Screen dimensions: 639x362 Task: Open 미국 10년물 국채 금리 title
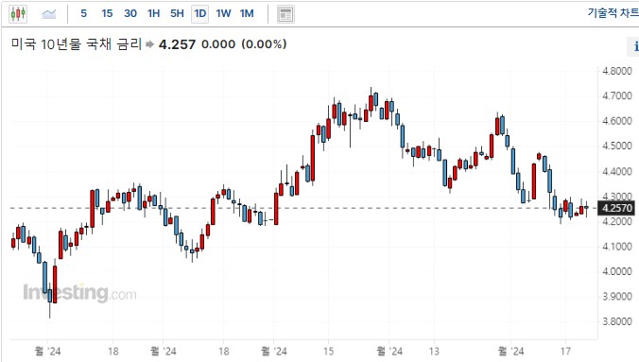point(77,43)
